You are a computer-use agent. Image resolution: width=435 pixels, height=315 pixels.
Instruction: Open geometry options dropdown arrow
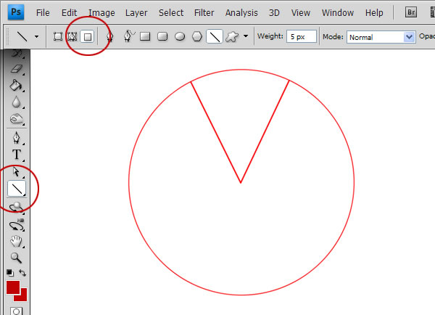pos(246,36)
